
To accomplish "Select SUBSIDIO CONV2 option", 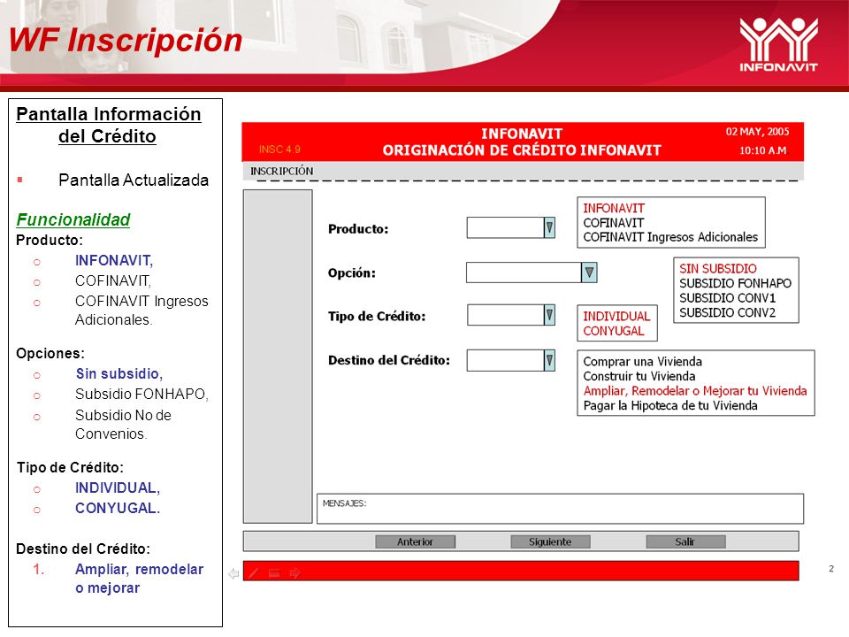I will tap(728, 312).
